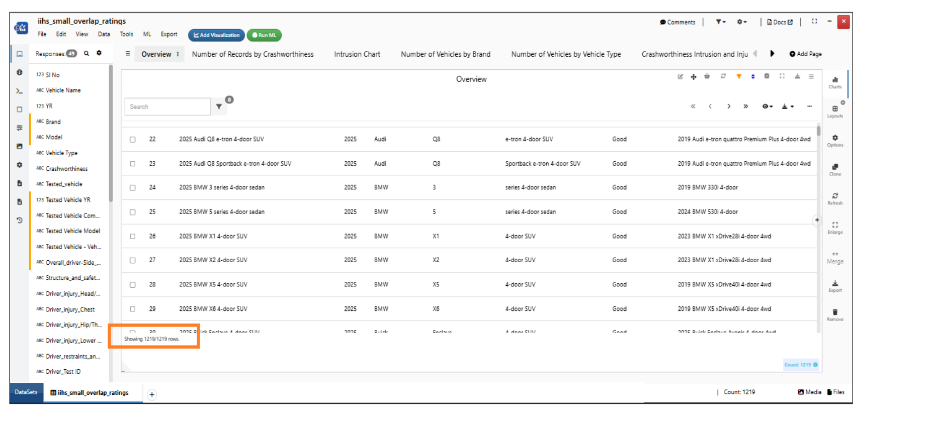Viewport: 927px width, 434px height.
Task: Click the basket icon in Overview toolbar
Action: (707, 76)
